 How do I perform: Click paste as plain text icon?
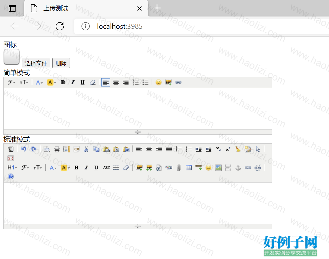point(116,149)
